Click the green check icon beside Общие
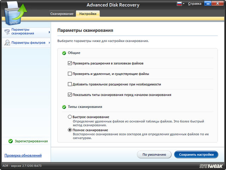Viewport: 226px width, 170px height. 64,53
